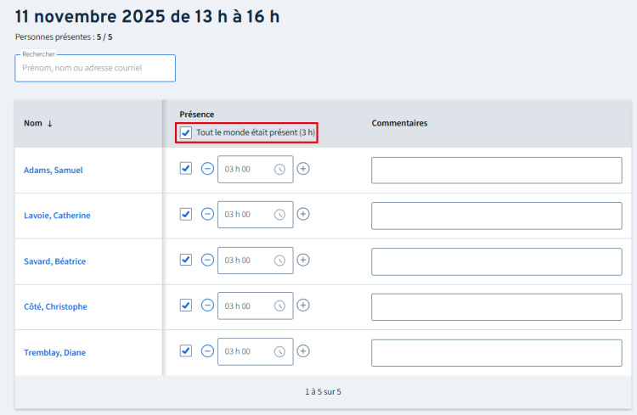This screenshot has height=415, width=637.
Task: Click plus icon in Savard, Béatrice row
Action: click(x=303, y=260)
